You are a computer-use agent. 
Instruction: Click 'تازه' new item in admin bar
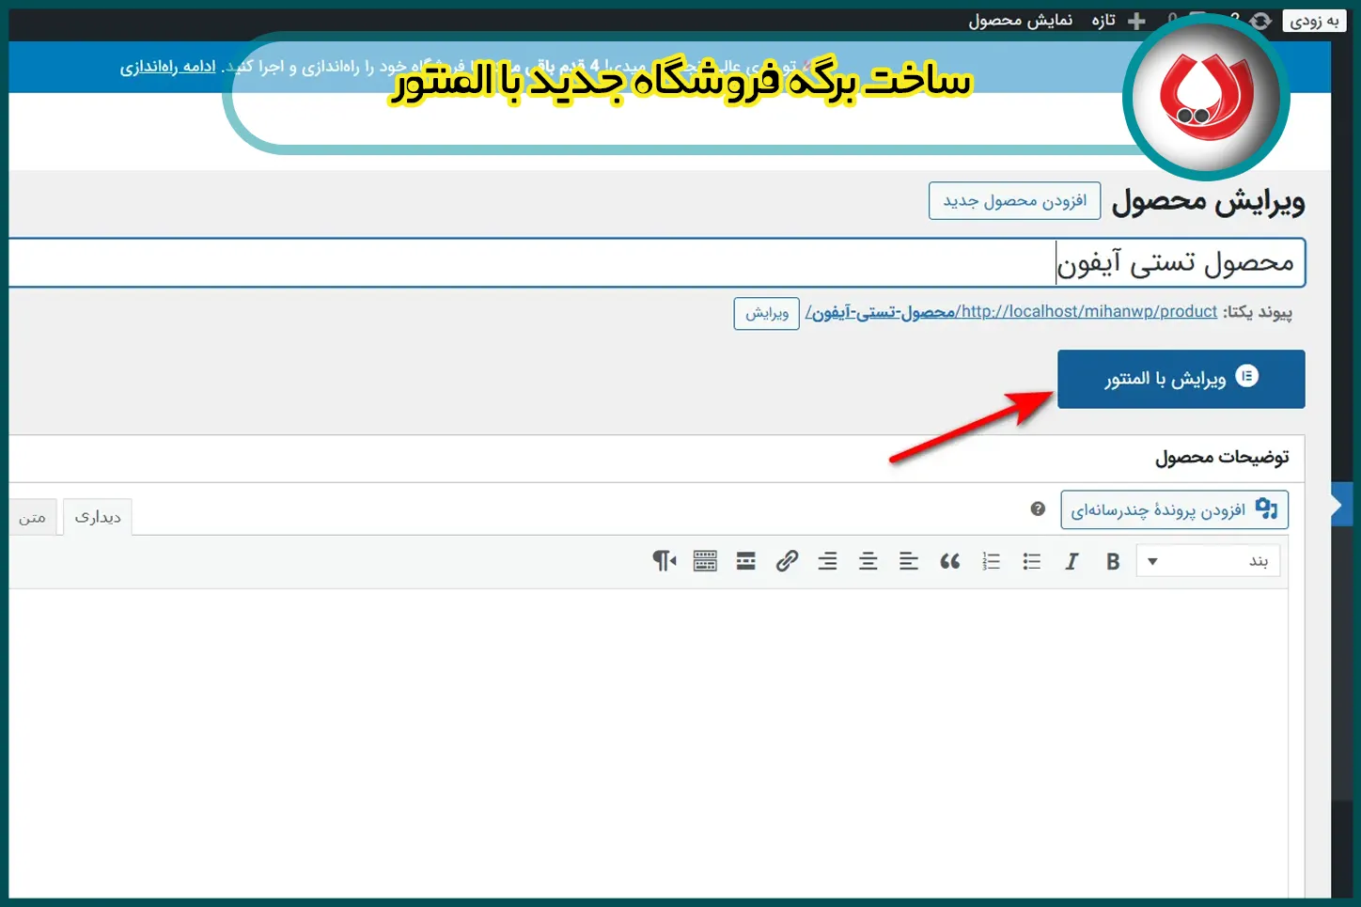point(1103,21)
